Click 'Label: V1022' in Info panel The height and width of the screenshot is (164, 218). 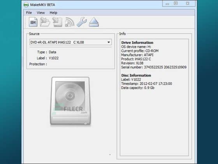pos(131,80)
